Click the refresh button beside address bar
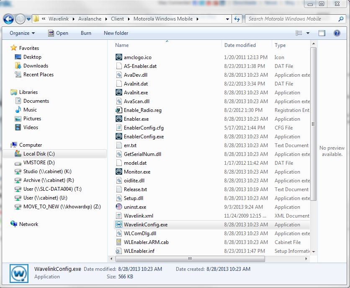The width and height of the screenshot is (350, 288). click(x=237, y=19)
